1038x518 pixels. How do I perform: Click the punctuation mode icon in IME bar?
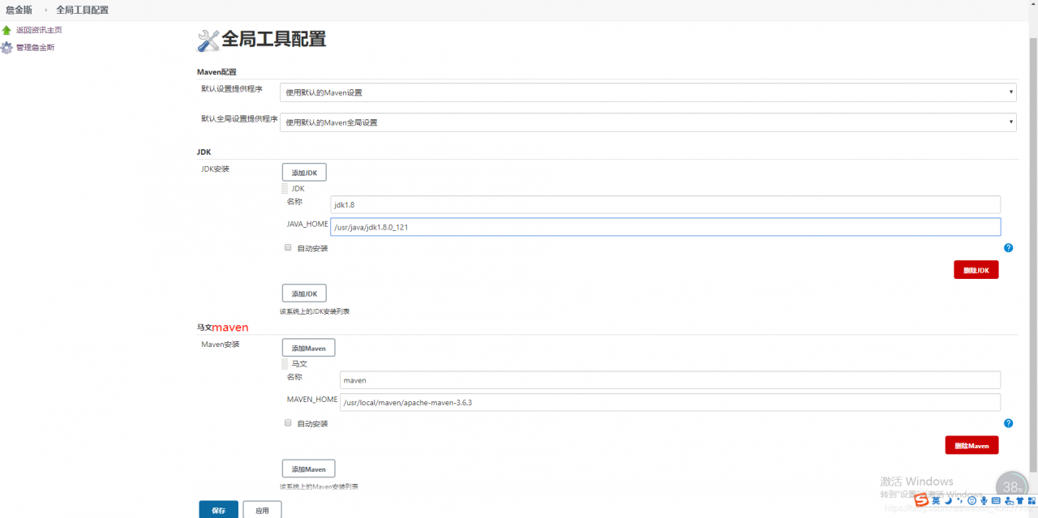959,500
